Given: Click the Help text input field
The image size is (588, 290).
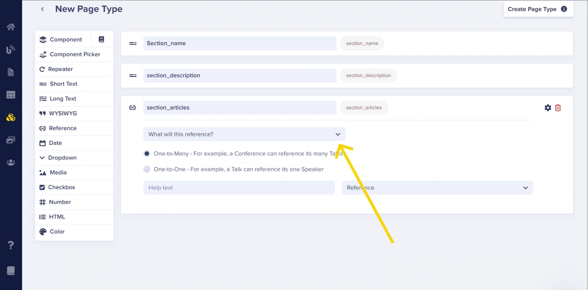Looking at the screenshot, I should pyautogui.click(x=239, y=188).
